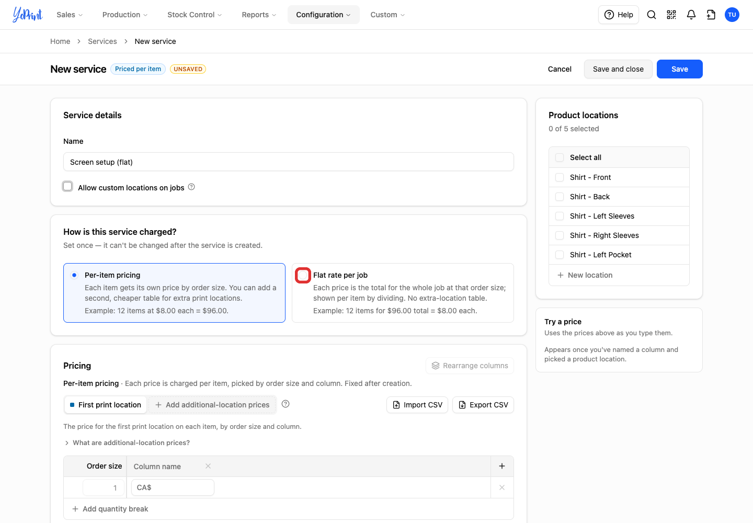Click the Cancel button
Screen dimensions: 753x523
[560, 69]
